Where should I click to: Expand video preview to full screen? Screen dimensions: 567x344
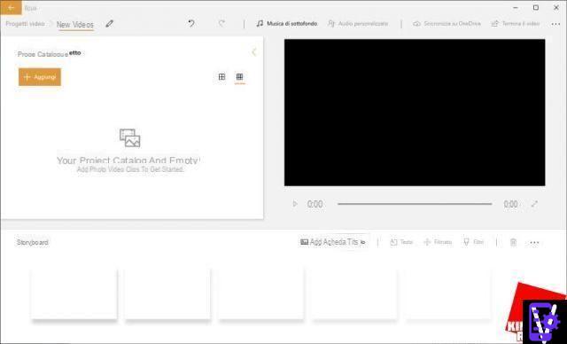pos(534,204)
